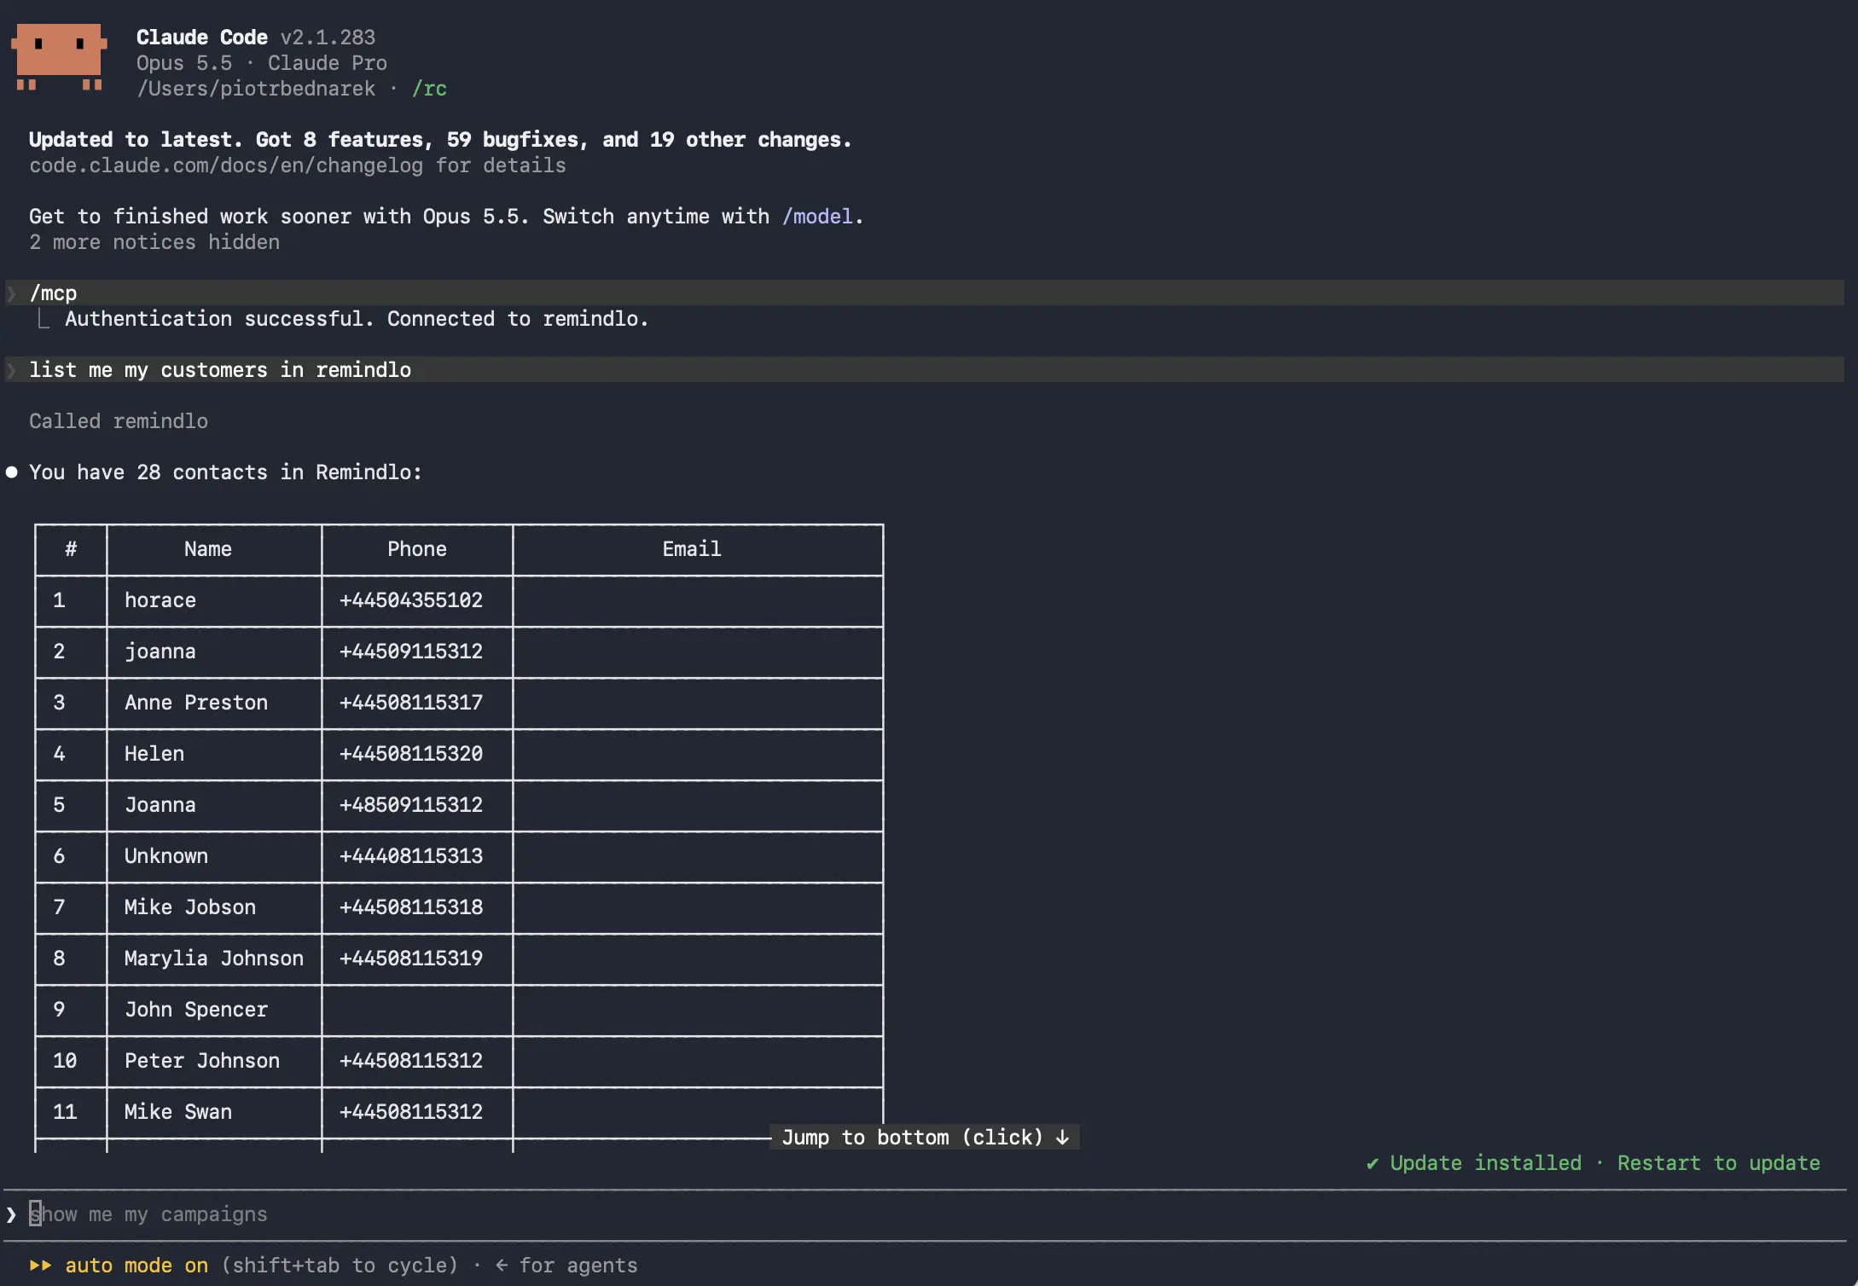The image size is (1858, 1286).
Task: Expand the '2 more notices hidden' line
Action: click(x=154, y=242)
